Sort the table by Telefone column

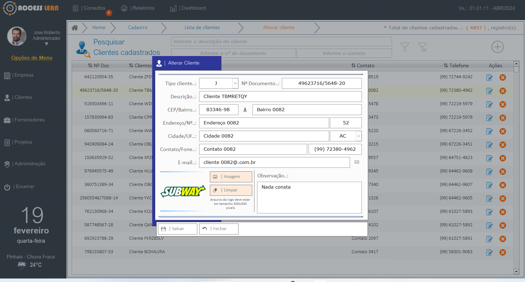click(x=456, y=66)
